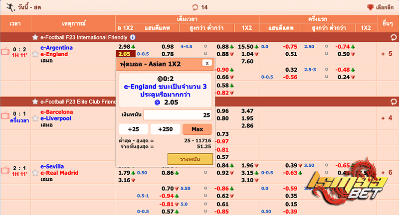Select 3.47 odds for e-Barcelona
This screenshot has width=399, height=215.
point(247,111)
